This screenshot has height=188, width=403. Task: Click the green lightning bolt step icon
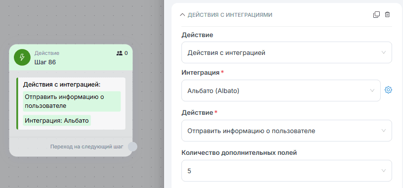pyautogui.click(x=22, y=57)
